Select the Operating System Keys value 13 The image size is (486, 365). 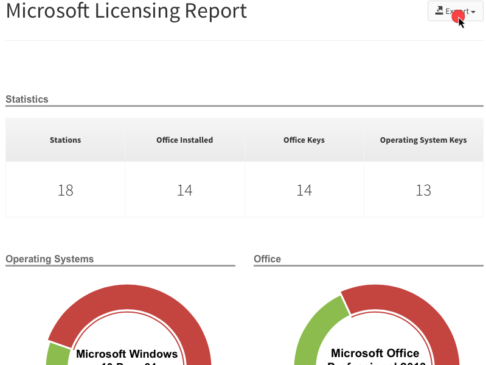point(423,190)
